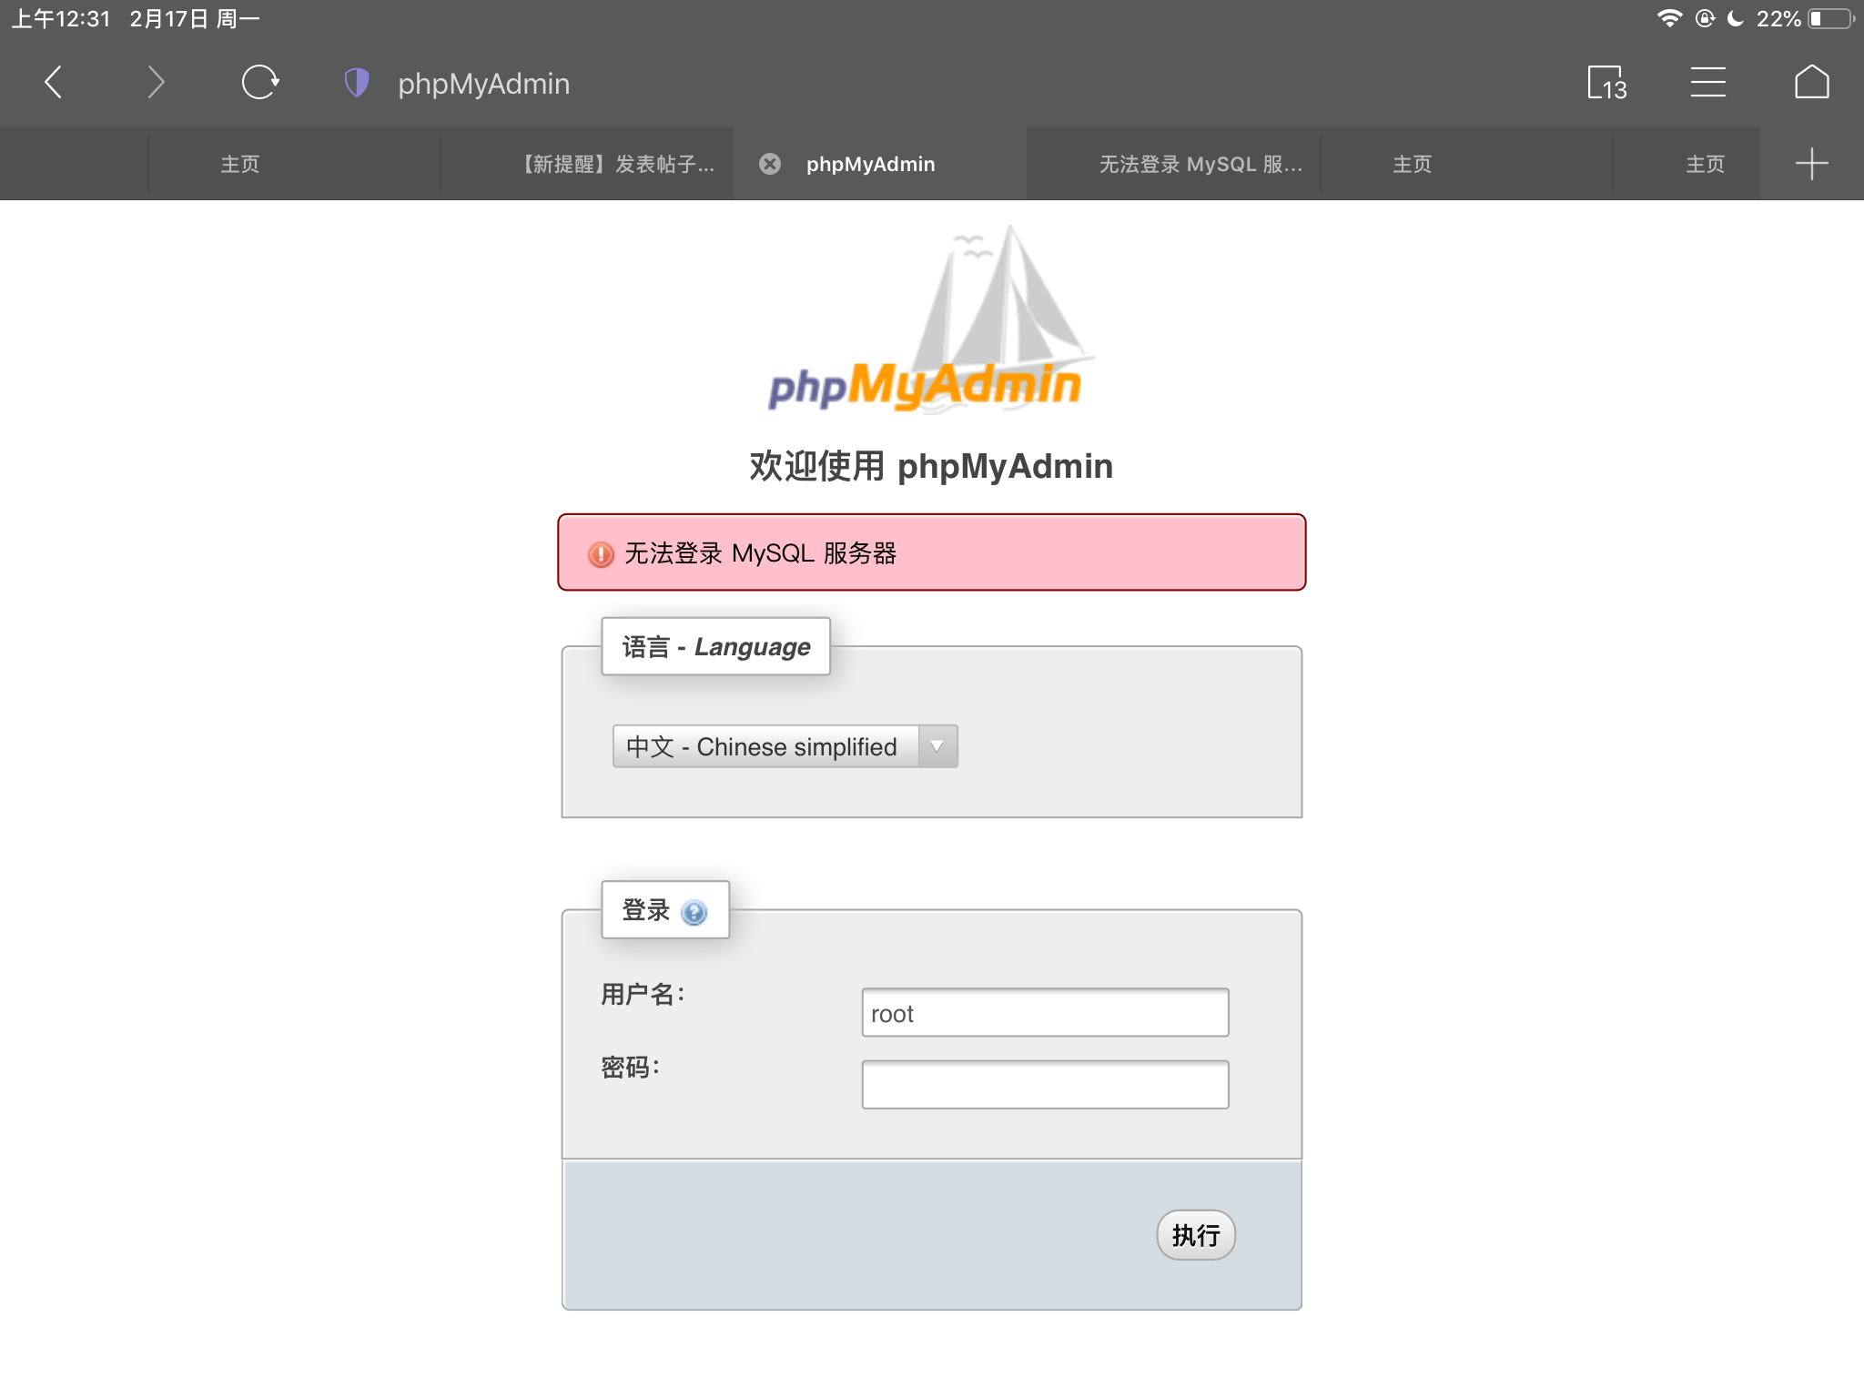Image resolution: width=1864 pixels, height=1398 pixels.
Task: Click the empty password field
Action: (x=1045, y=1085)
